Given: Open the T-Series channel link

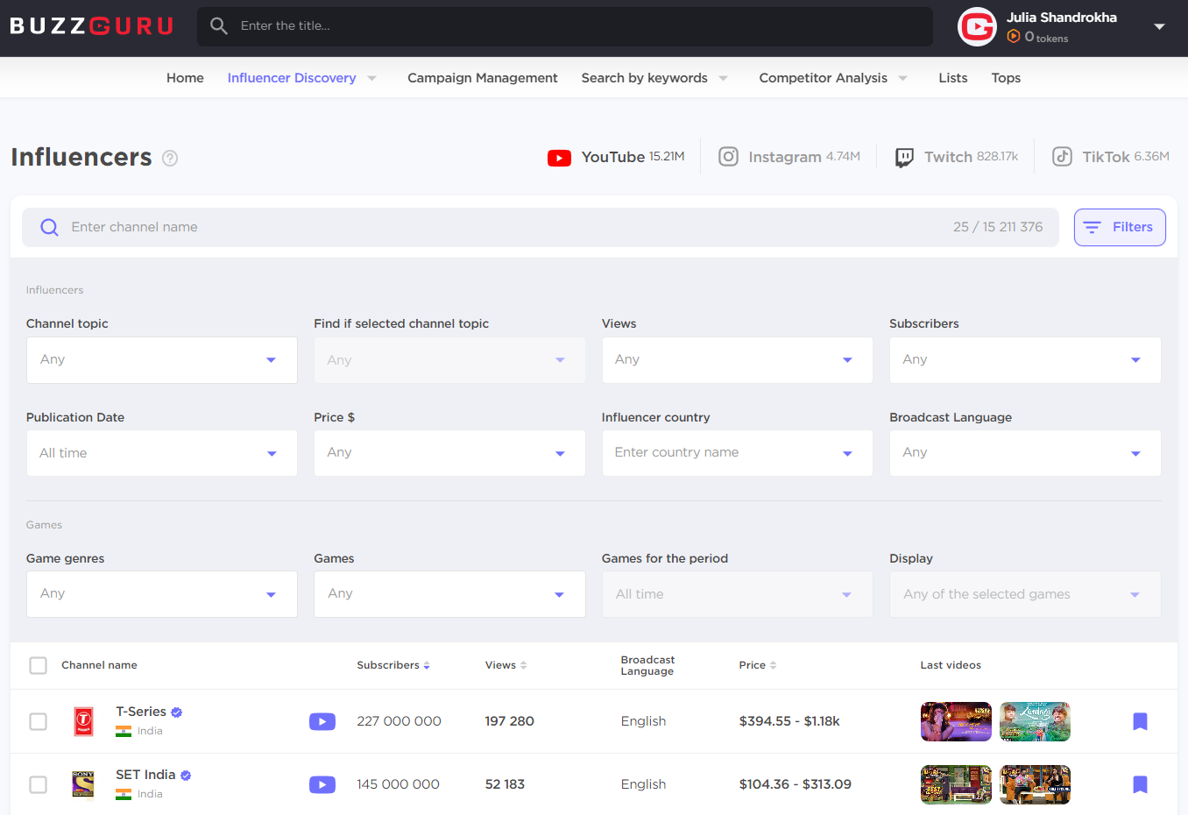Looking at the screenshot, I should (x=141, y=712).
